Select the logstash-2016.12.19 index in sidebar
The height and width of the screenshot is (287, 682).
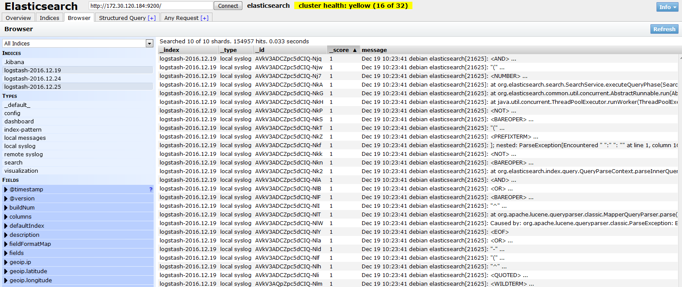point(78,70)
